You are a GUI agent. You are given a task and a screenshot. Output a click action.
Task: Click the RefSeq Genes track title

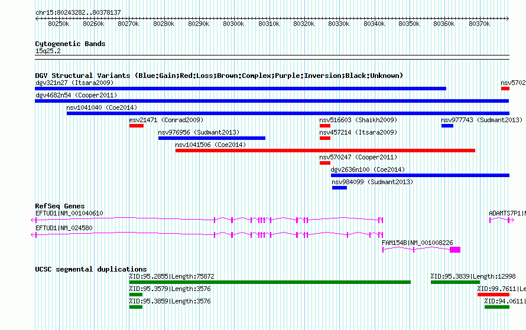(60, 206)
